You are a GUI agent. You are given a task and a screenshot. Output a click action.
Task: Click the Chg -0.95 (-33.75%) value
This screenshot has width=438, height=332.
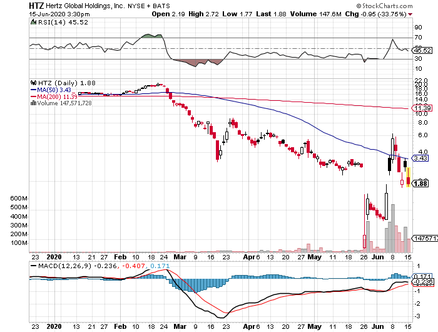tap(375, 14)
